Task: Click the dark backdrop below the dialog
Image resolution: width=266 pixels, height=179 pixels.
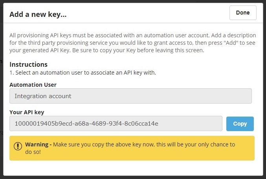Action: tap(133, 177)
